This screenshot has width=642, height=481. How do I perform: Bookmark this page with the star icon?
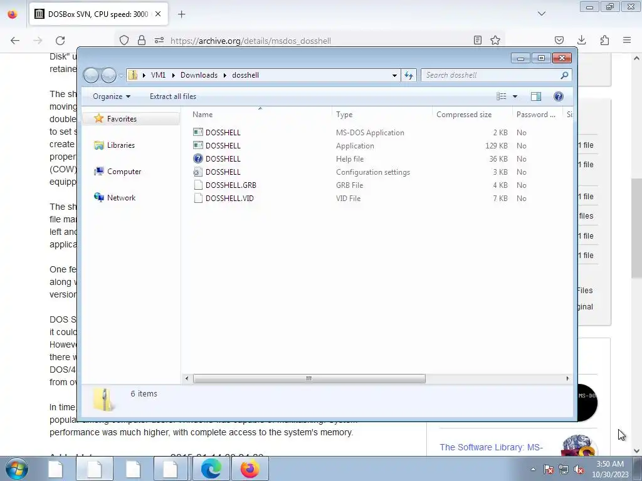(x=495, y=40)
